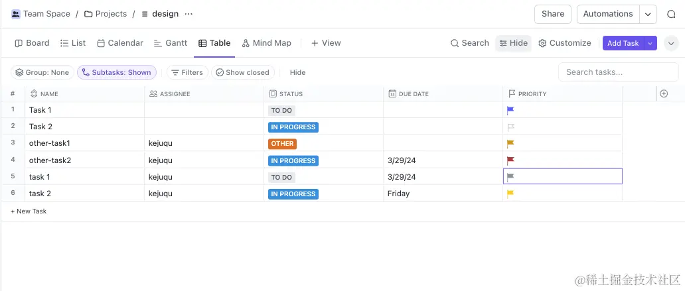The height and width of the screenshot is (291, 685).
Task: Focus the Search tasks input field
Action: 618,72
